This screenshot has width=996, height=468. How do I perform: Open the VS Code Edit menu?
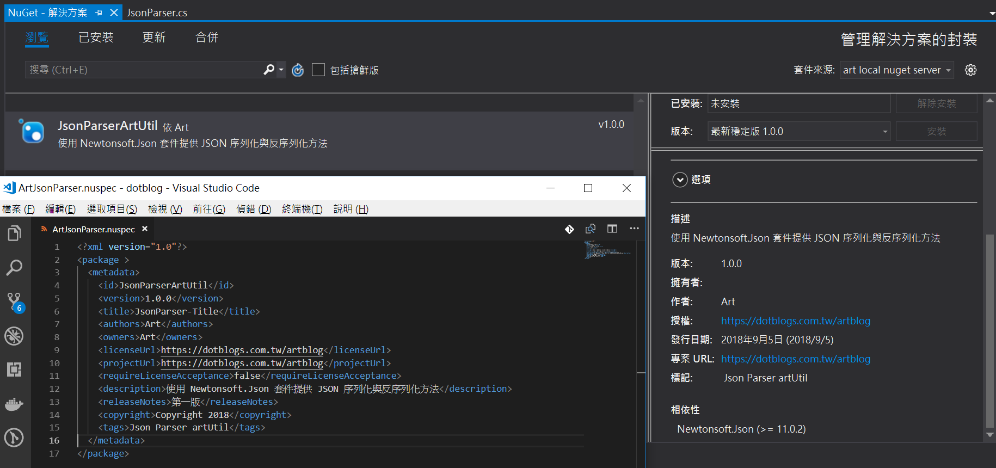coord(60,209)
